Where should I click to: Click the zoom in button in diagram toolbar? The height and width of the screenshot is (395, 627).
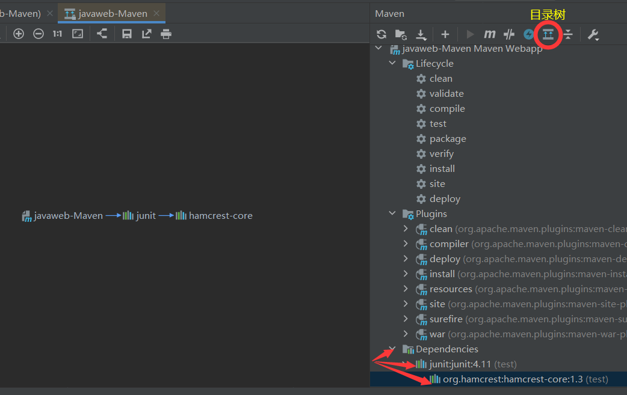tap(19, 34)
